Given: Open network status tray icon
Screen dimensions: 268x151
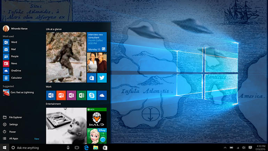Looking at the screenshot, I should [238, 148].
